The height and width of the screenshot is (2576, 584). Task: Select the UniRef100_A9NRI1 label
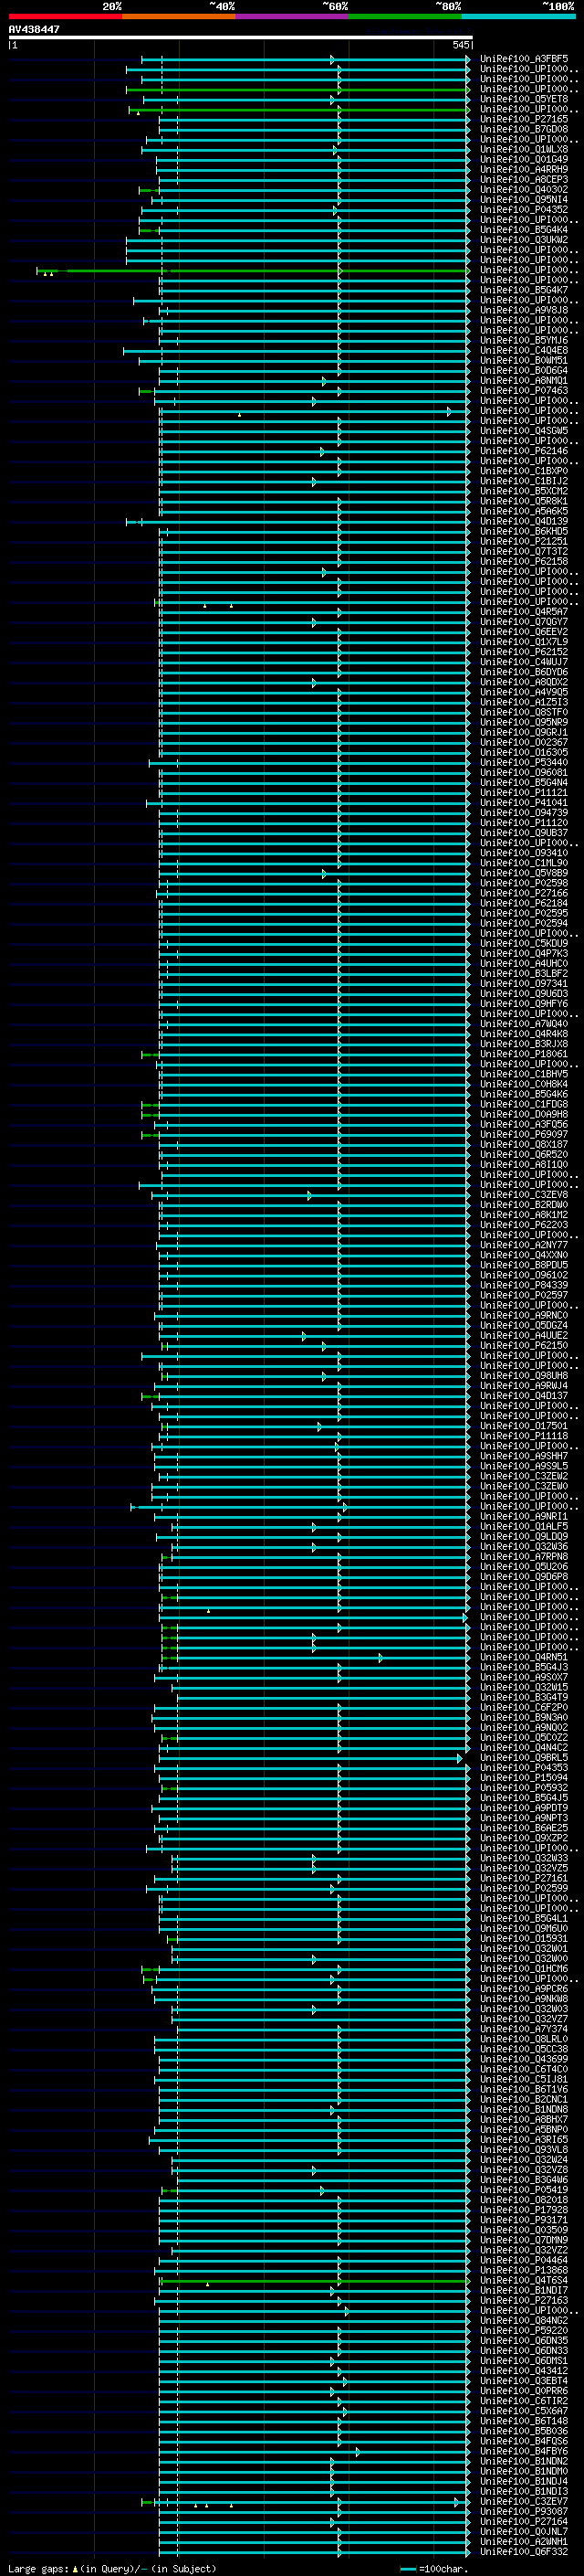pyautogui.click(x=524, y=1516)
